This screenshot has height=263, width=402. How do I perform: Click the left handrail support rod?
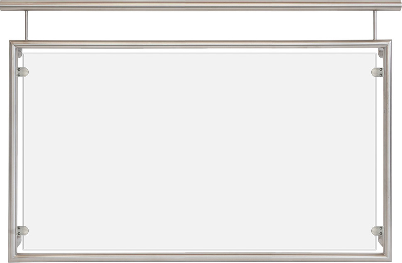click(x=26, y=25)
